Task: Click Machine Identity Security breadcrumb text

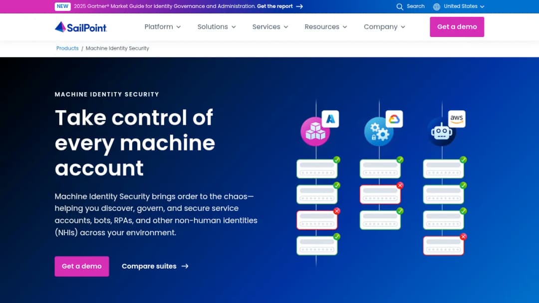Action: [117, 48]
